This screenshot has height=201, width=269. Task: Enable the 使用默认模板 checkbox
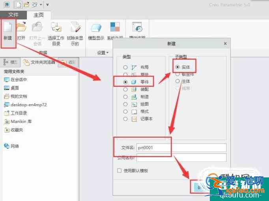(x=120, y=171)
